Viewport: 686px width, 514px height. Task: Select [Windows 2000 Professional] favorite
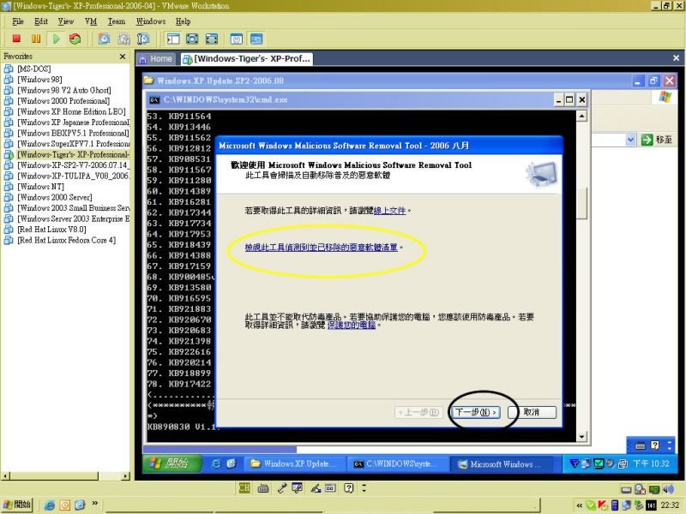tap(63, 101)
